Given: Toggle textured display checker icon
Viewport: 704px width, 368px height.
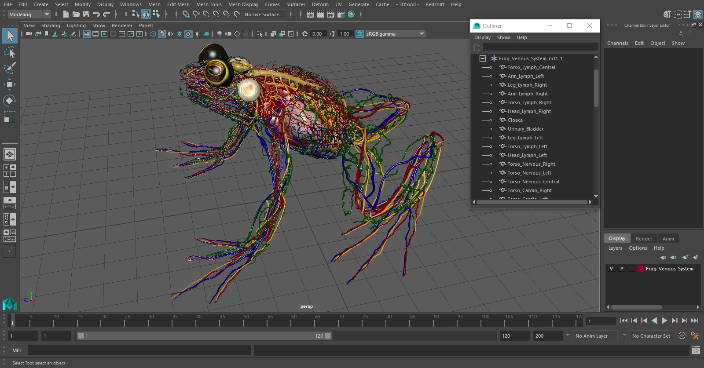Looking at the screenshot, I should click(x=188, y=34).
